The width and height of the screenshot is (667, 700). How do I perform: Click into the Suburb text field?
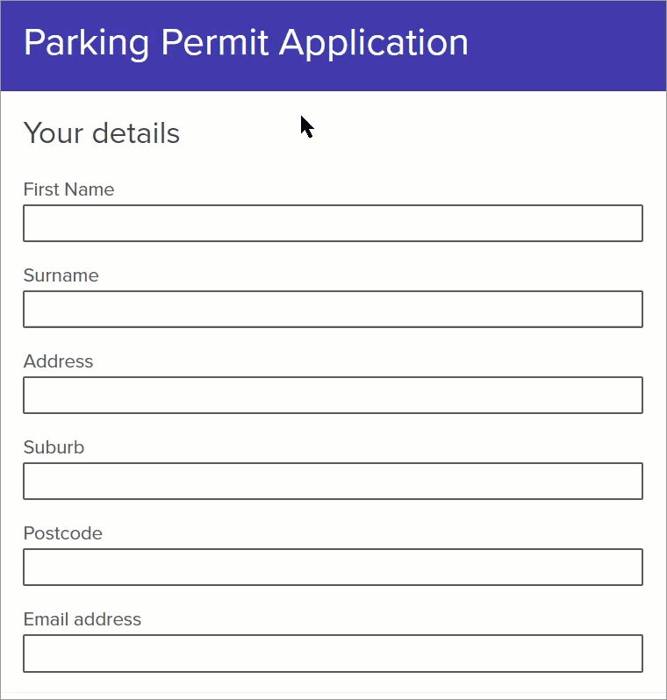333,482
